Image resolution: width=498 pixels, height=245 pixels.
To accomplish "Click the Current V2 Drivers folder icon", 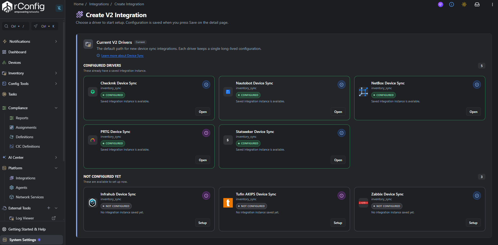I will 88,44.
